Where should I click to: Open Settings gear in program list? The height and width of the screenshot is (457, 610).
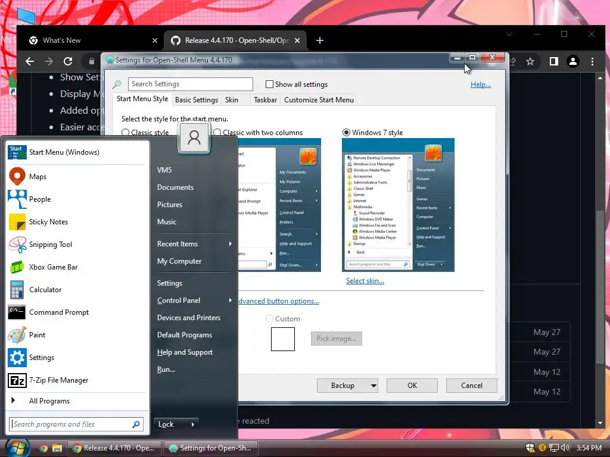17,358
